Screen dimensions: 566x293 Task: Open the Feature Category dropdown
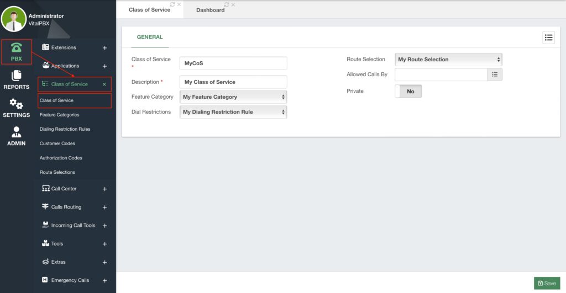[233, 97]
